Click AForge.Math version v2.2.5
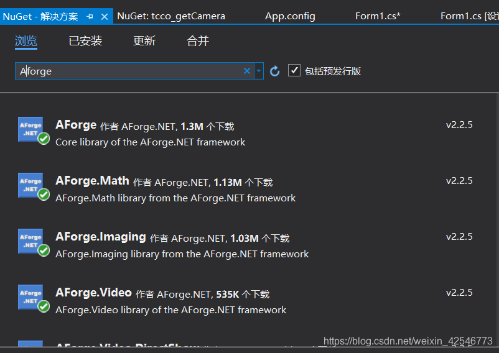The image size is (499, 353). click(x=459, y=181)
